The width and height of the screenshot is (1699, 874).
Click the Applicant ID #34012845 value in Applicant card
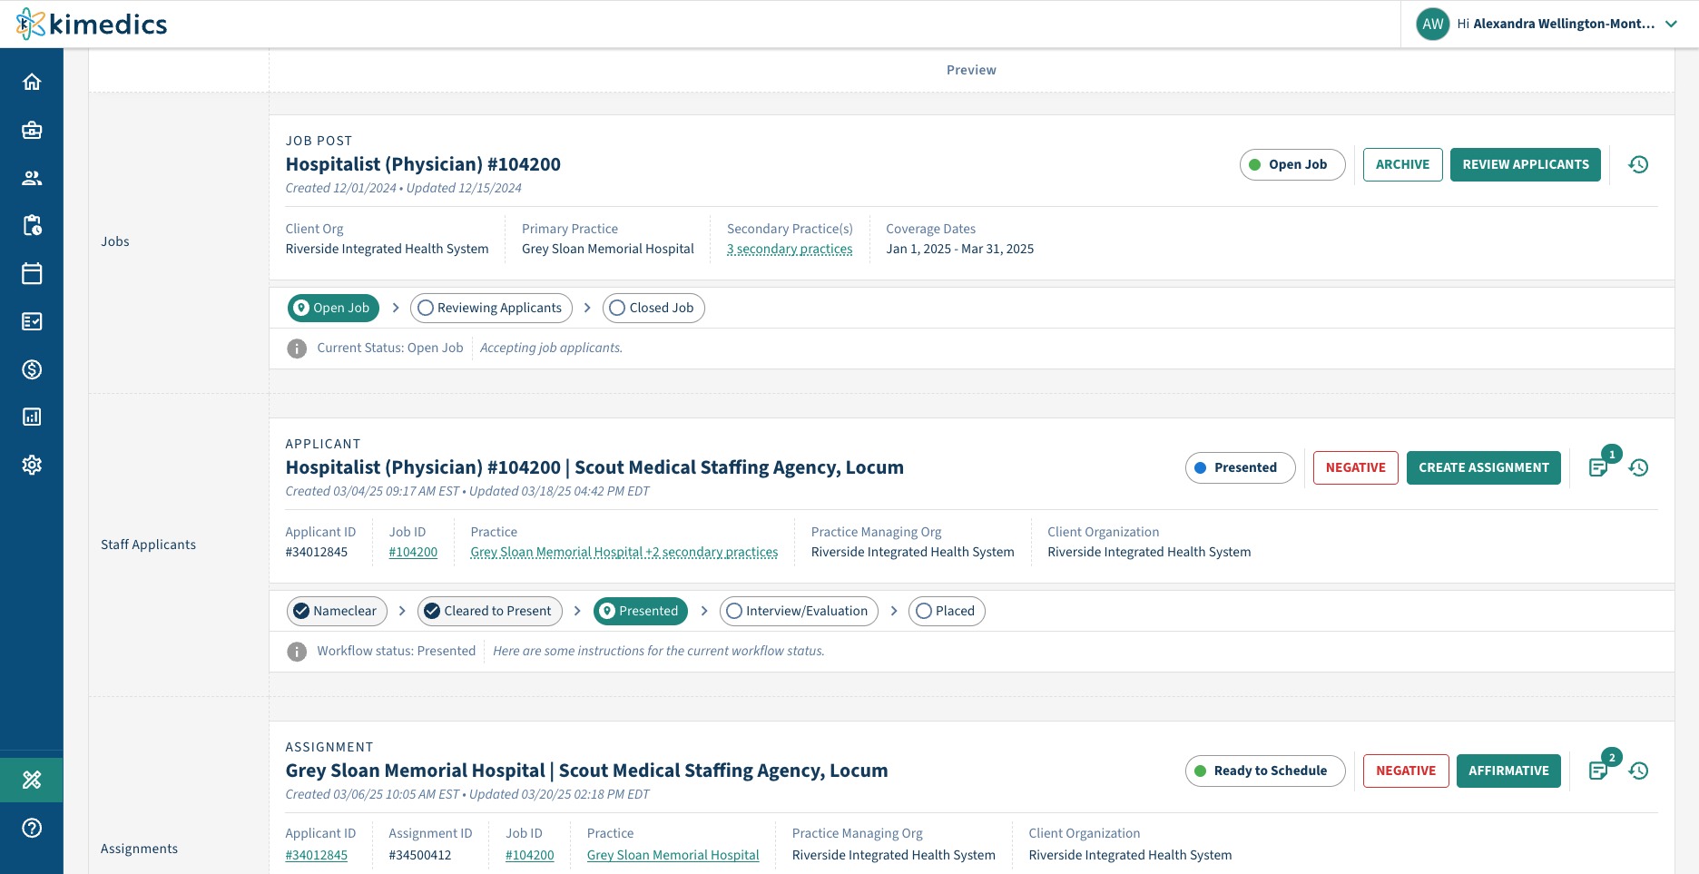[317, 552]
